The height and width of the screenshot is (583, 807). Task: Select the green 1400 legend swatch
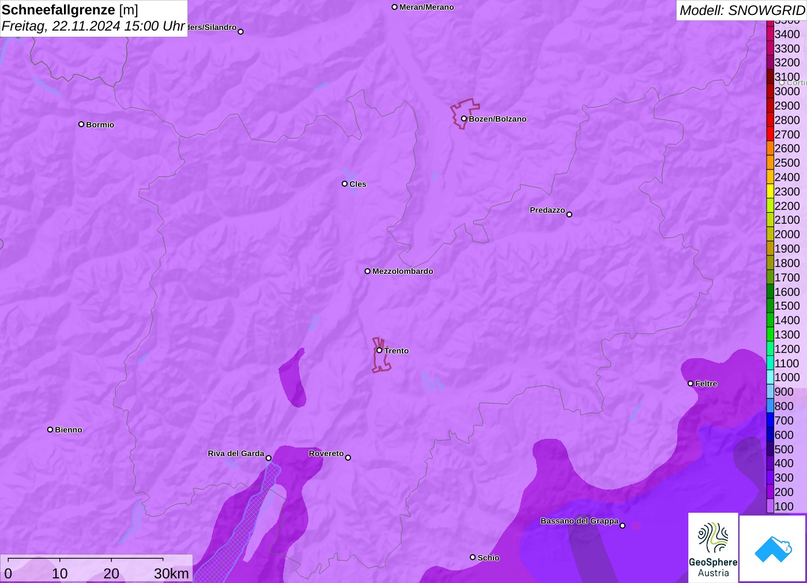[770, 320]
